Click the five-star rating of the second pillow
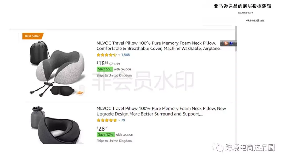This screenshot has width=284, height=160. (x=107, y=120)
